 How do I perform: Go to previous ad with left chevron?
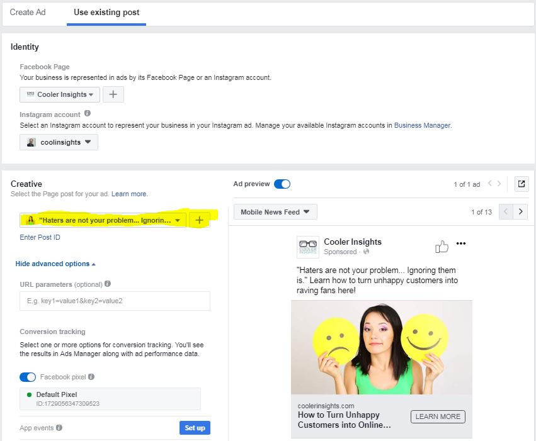pyautogui.click(x=490, y=184)
